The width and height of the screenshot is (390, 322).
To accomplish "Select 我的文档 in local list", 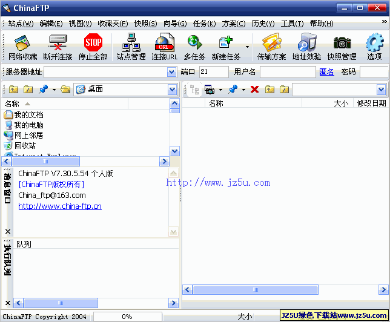I will point(24,114).
